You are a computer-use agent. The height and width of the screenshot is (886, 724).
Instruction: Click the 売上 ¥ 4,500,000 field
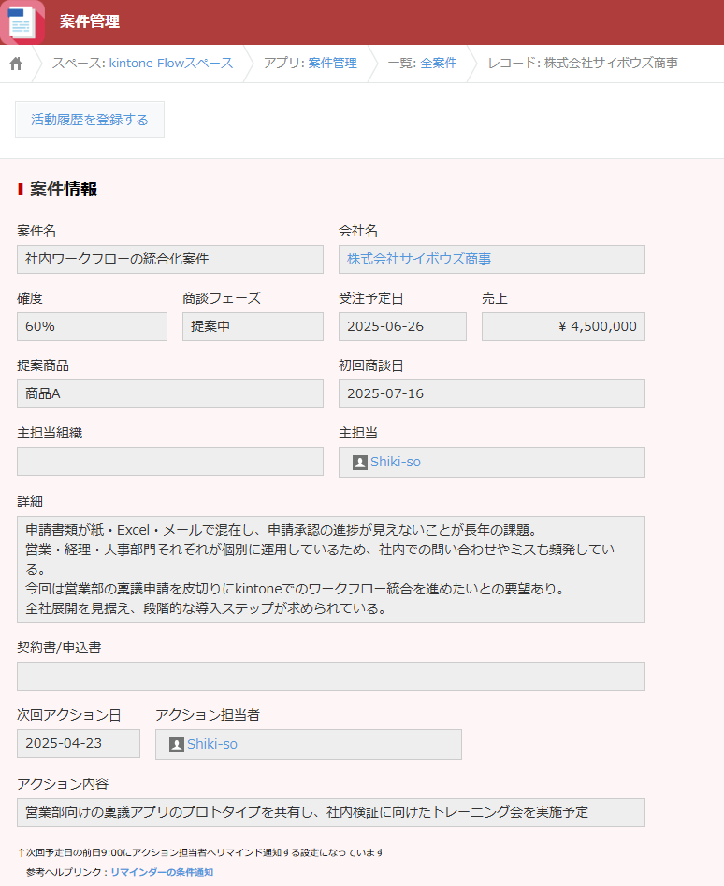click(563, 326)
